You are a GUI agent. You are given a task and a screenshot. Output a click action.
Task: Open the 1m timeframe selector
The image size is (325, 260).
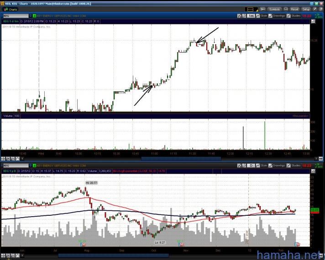[x=251, y=16]
